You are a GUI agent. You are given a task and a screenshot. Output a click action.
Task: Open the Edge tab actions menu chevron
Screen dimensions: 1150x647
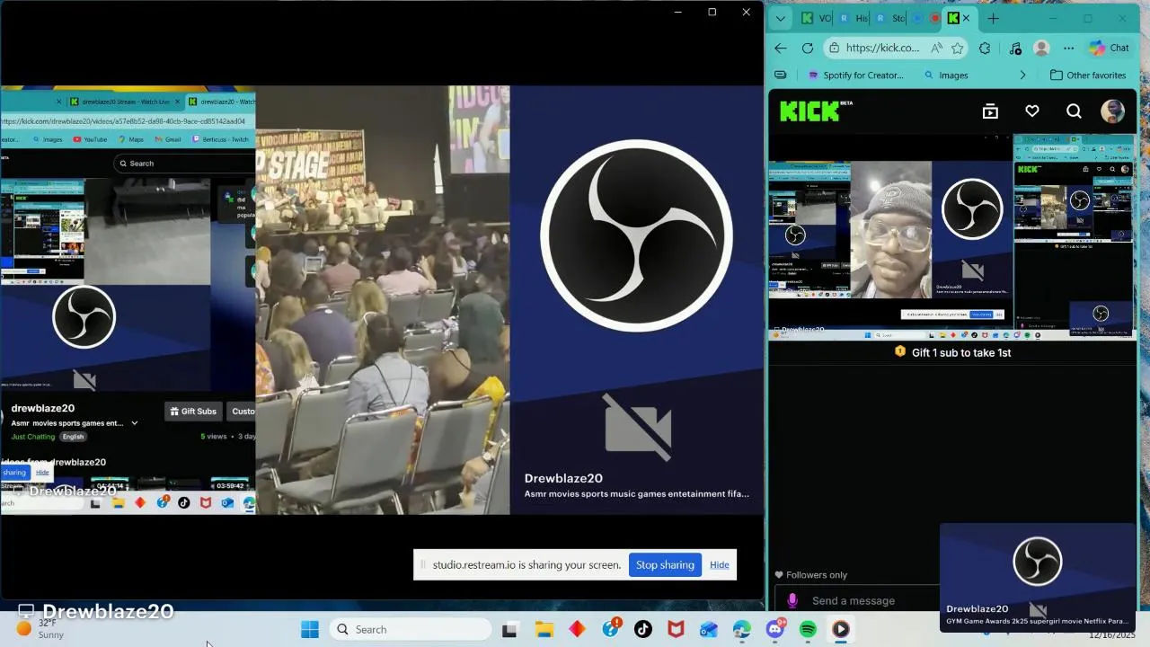coord(781,18)
